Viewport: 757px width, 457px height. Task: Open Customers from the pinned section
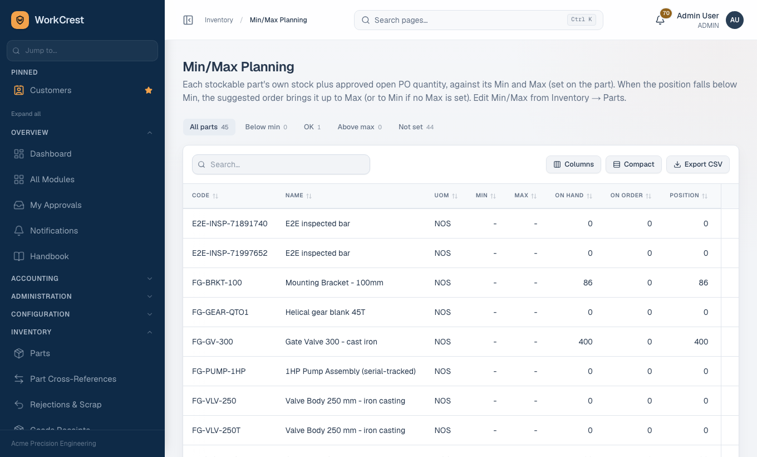[x=82, y=90]
